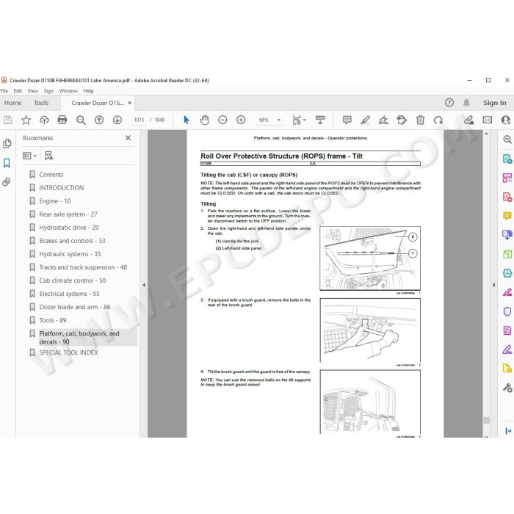Show the Attachments paperclip panel
The width and height of the screenshot is (514, 514).
pos(7,182)
